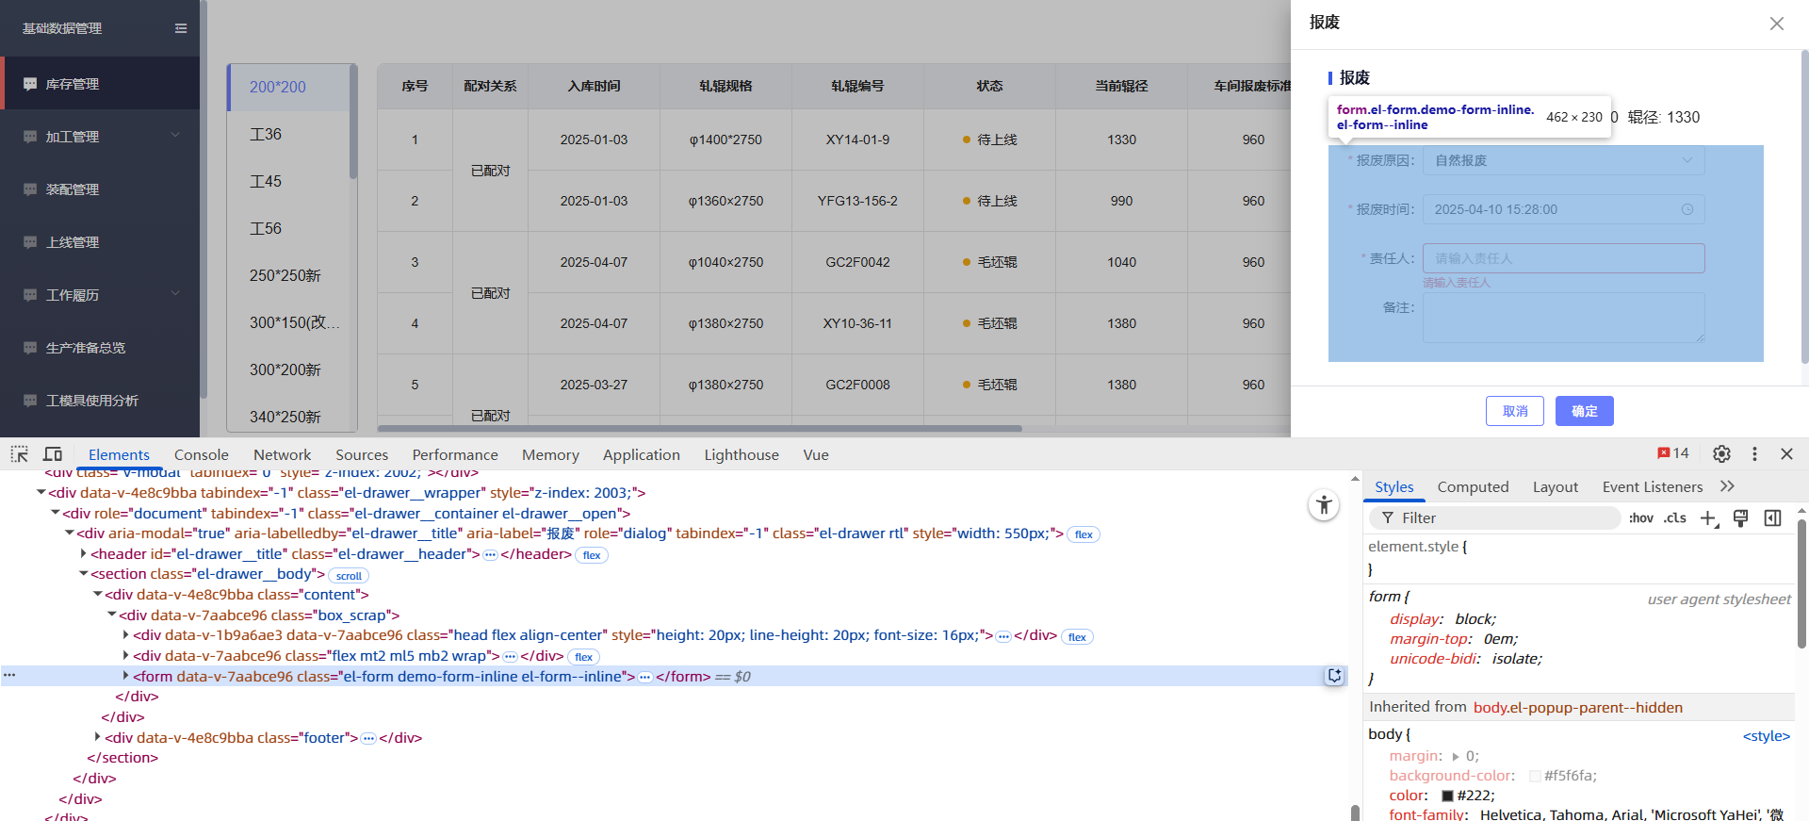
Task: Open the #222 color swatch
Action: 1447,796
